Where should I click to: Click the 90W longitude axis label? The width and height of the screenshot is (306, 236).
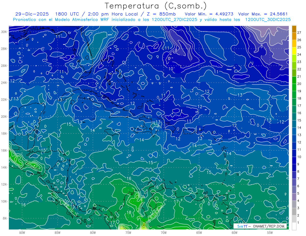coord(22,233)
